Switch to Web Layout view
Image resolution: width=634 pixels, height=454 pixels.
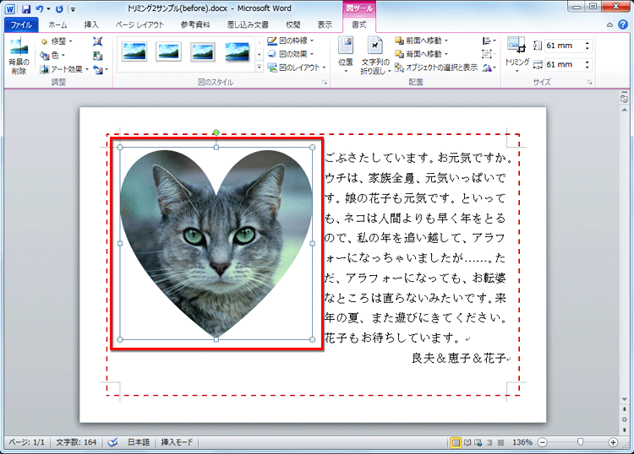[478, 443]
